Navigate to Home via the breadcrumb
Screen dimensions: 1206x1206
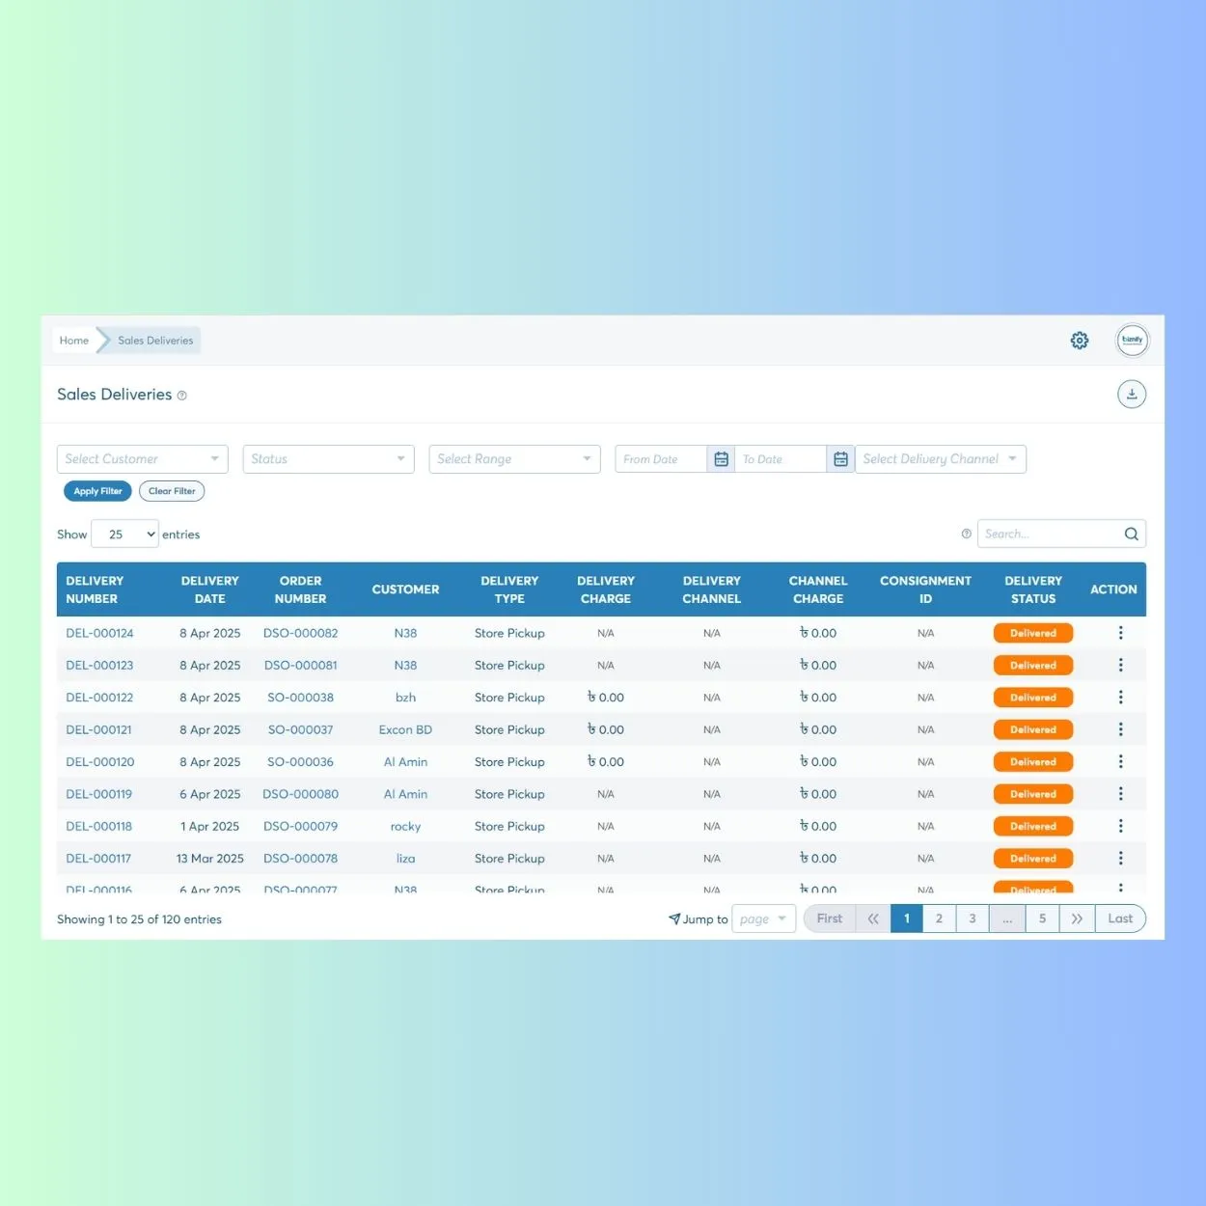click(x=73, y=340)
